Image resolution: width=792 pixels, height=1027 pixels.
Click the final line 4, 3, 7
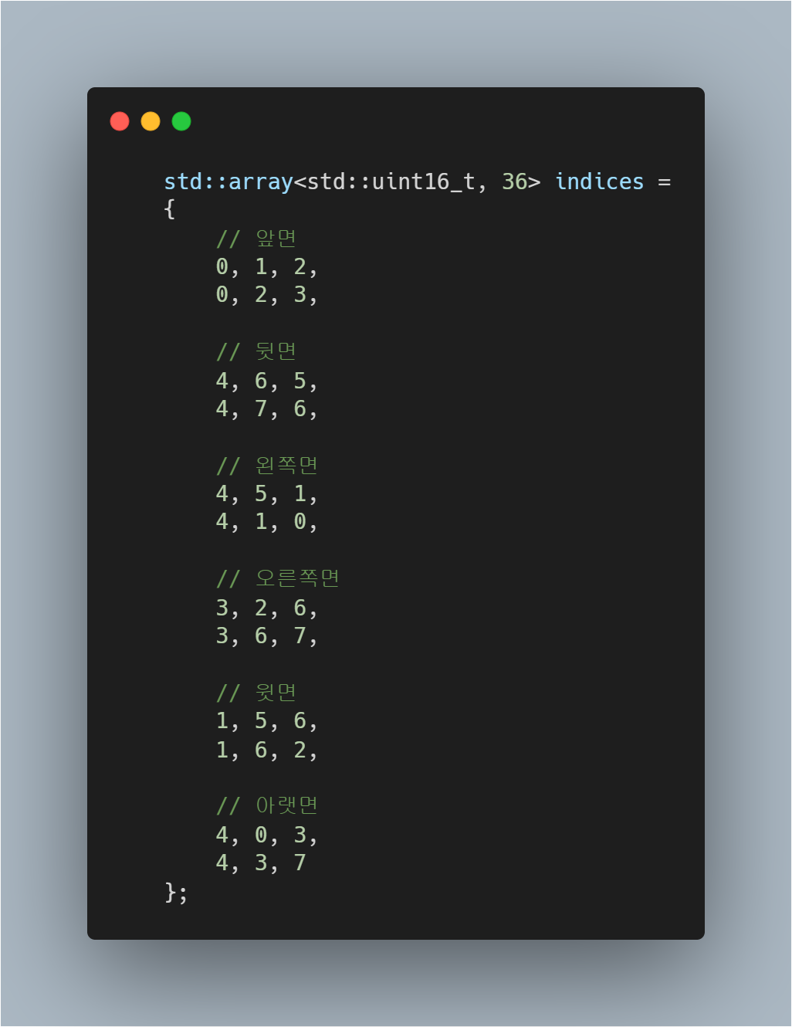[x=261, y=863]
